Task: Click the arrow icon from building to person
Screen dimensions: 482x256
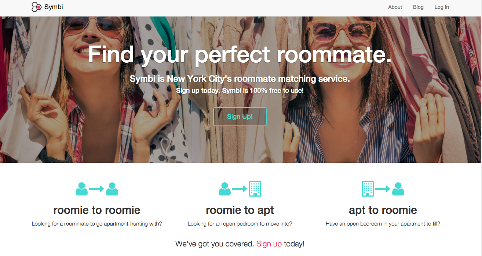Action: pos(383,189)
